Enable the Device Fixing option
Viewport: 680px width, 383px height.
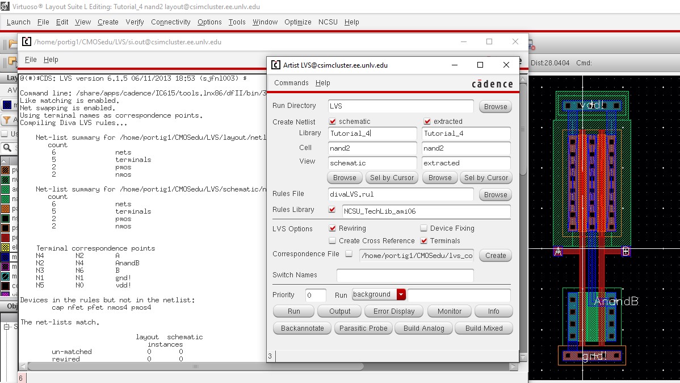click(423, 228)
